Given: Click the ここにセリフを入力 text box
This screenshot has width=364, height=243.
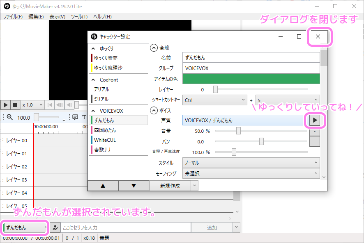Looking at the screenshot, I should (126, 228).
